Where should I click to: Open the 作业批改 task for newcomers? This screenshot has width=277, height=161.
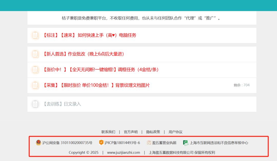pos(84,54)
